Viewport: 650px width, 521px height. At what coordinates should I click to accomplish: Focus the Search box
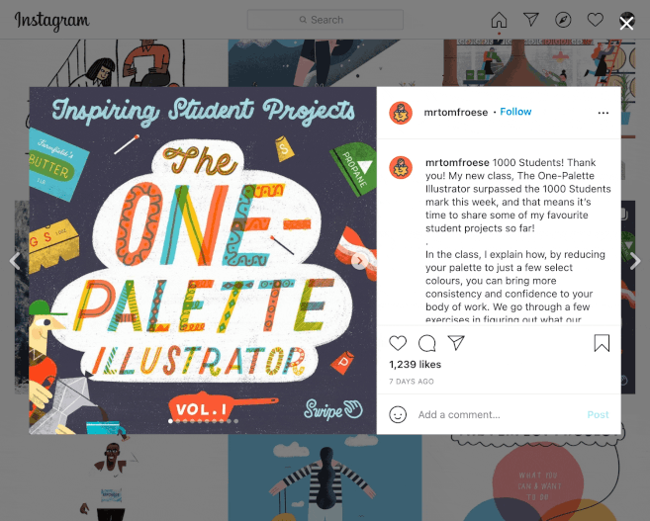pos(325,20)
